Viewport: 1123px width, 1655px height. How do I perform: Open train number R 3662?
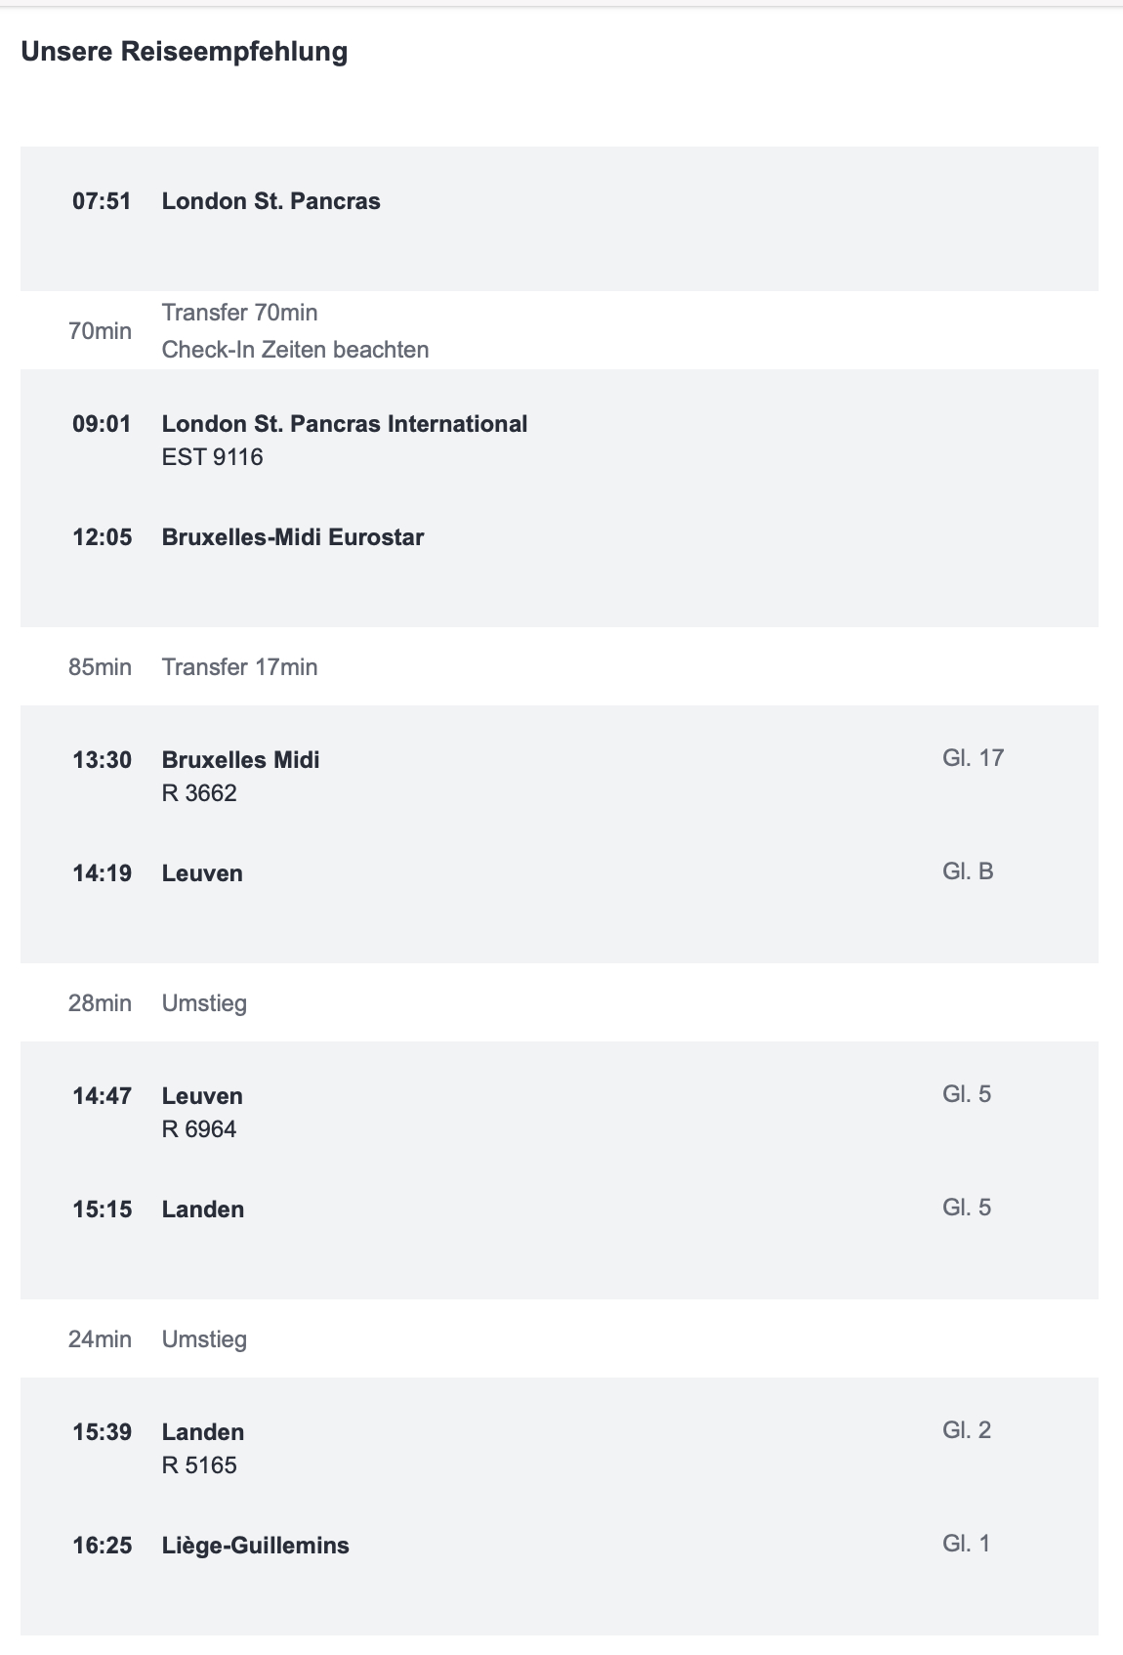[x=199, y=793]
